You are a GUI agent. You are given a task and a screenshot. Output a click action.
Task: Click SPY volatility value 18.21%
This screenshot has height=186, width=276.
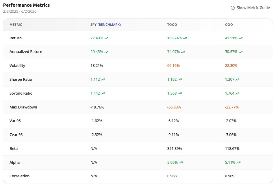[97, 66]
